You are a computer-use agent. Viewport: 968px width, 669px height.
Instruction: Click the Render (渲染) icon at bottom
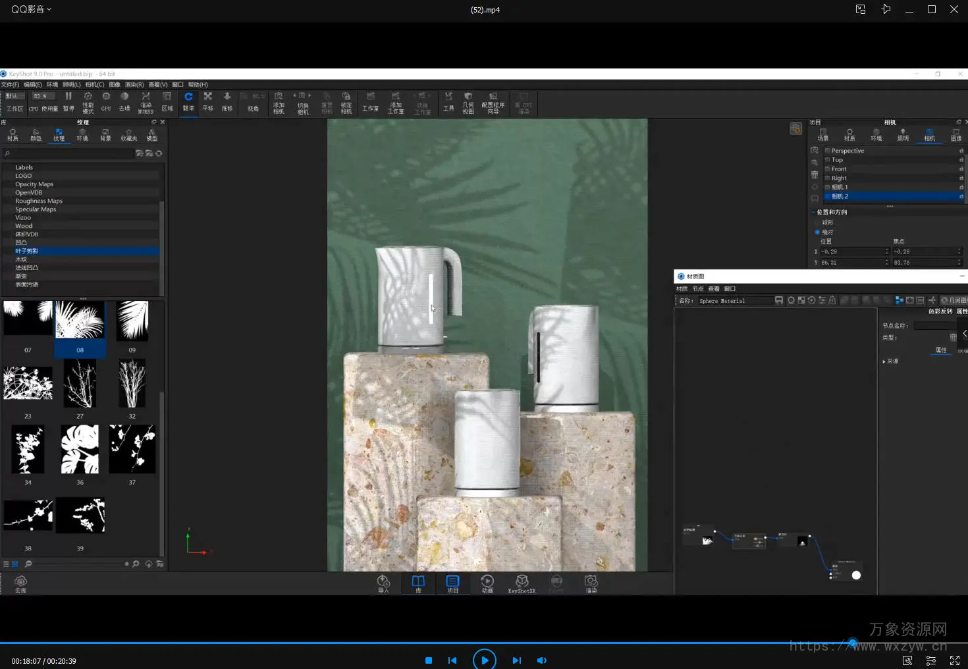tap(591, 583)
